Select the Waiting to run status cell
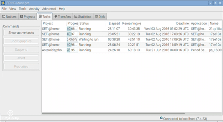 [x=89, y=39]
